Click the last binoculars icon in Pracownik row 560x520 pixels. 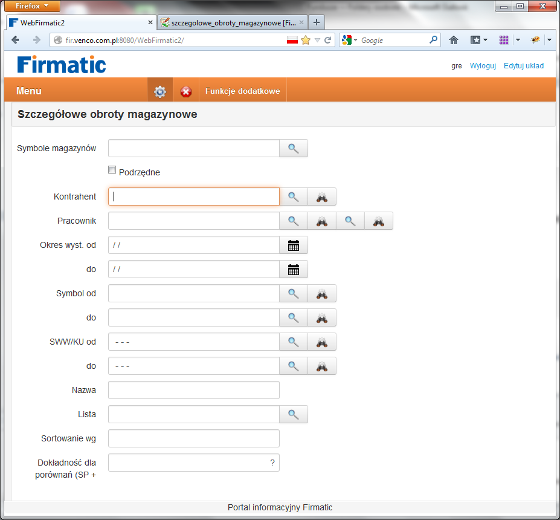point(379,221)
